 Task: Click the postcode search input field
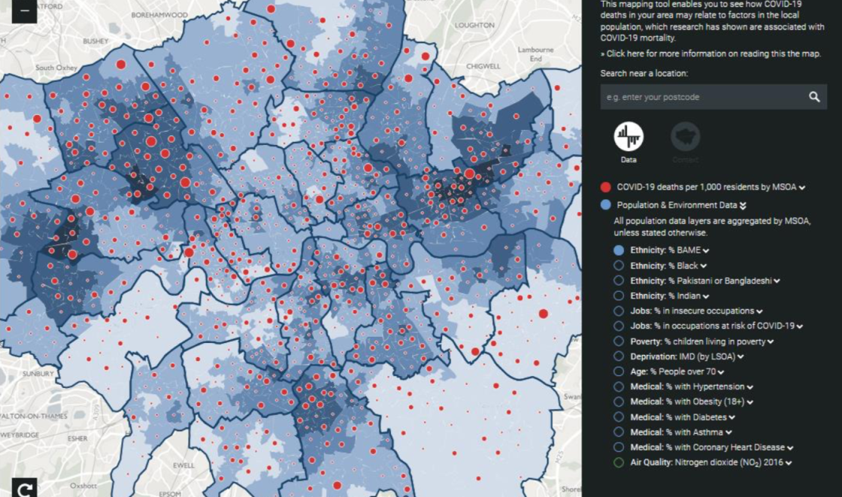click(699, 97)
